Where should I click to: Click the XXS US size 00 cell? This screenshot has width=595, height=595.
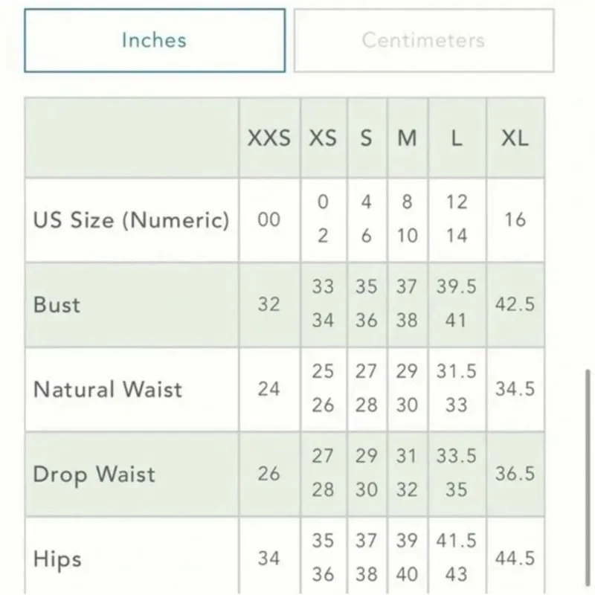point(269,220)
